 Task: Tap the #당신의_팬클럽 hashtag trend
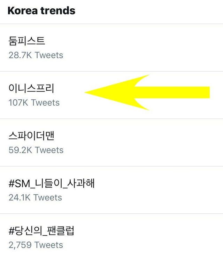click(41, 230)
